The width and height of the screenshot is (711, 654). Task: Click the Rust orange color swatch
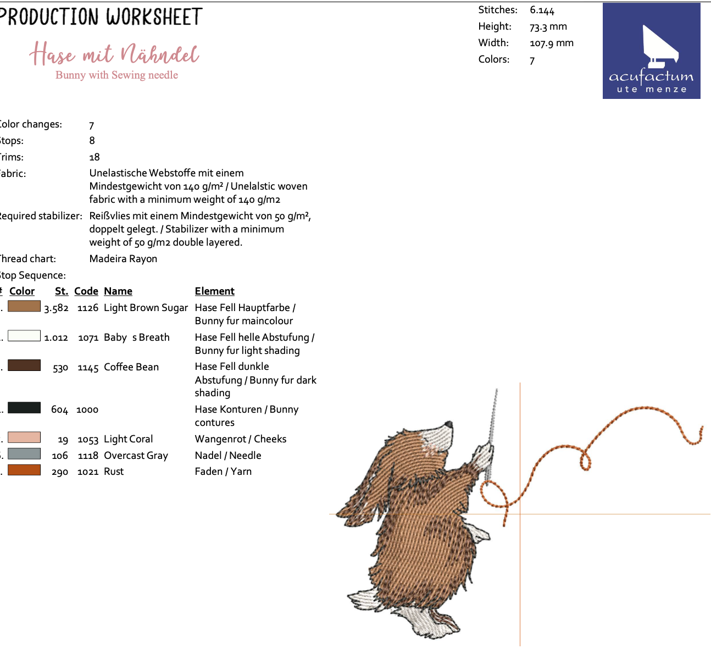24,470
